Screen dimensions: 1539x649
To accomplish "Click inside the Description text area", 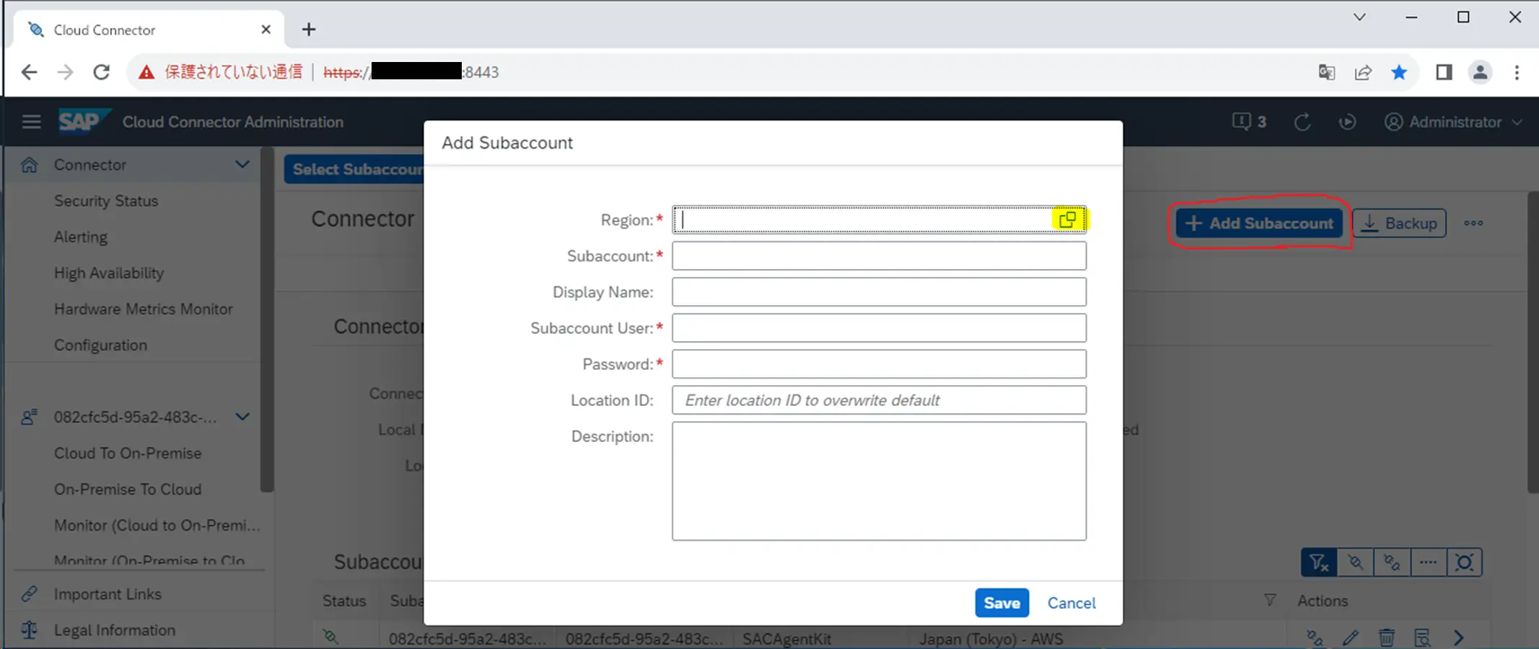I will coord(879,481).
